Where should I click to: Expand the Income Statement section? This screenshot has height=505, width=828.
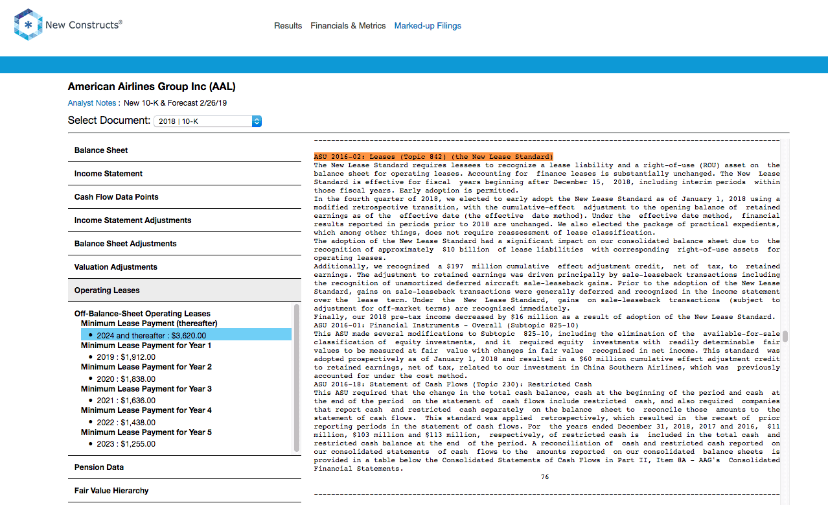(x=185, y=174)
